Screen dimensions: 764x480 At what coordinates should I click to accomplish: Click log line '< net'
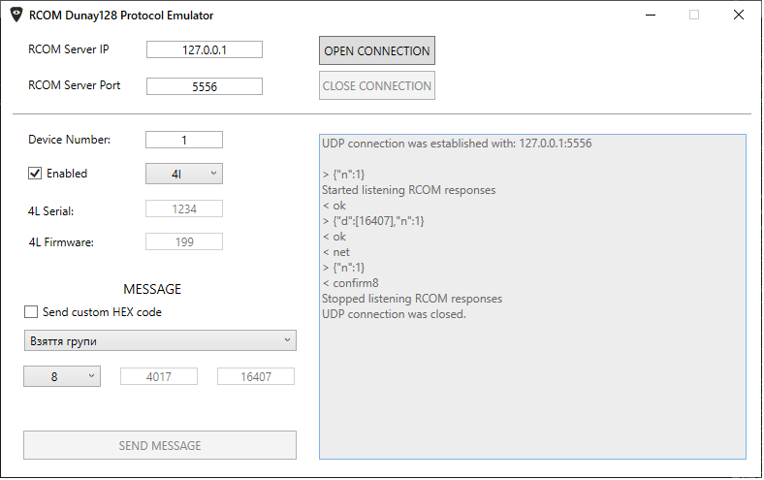(x=336, y=252)
